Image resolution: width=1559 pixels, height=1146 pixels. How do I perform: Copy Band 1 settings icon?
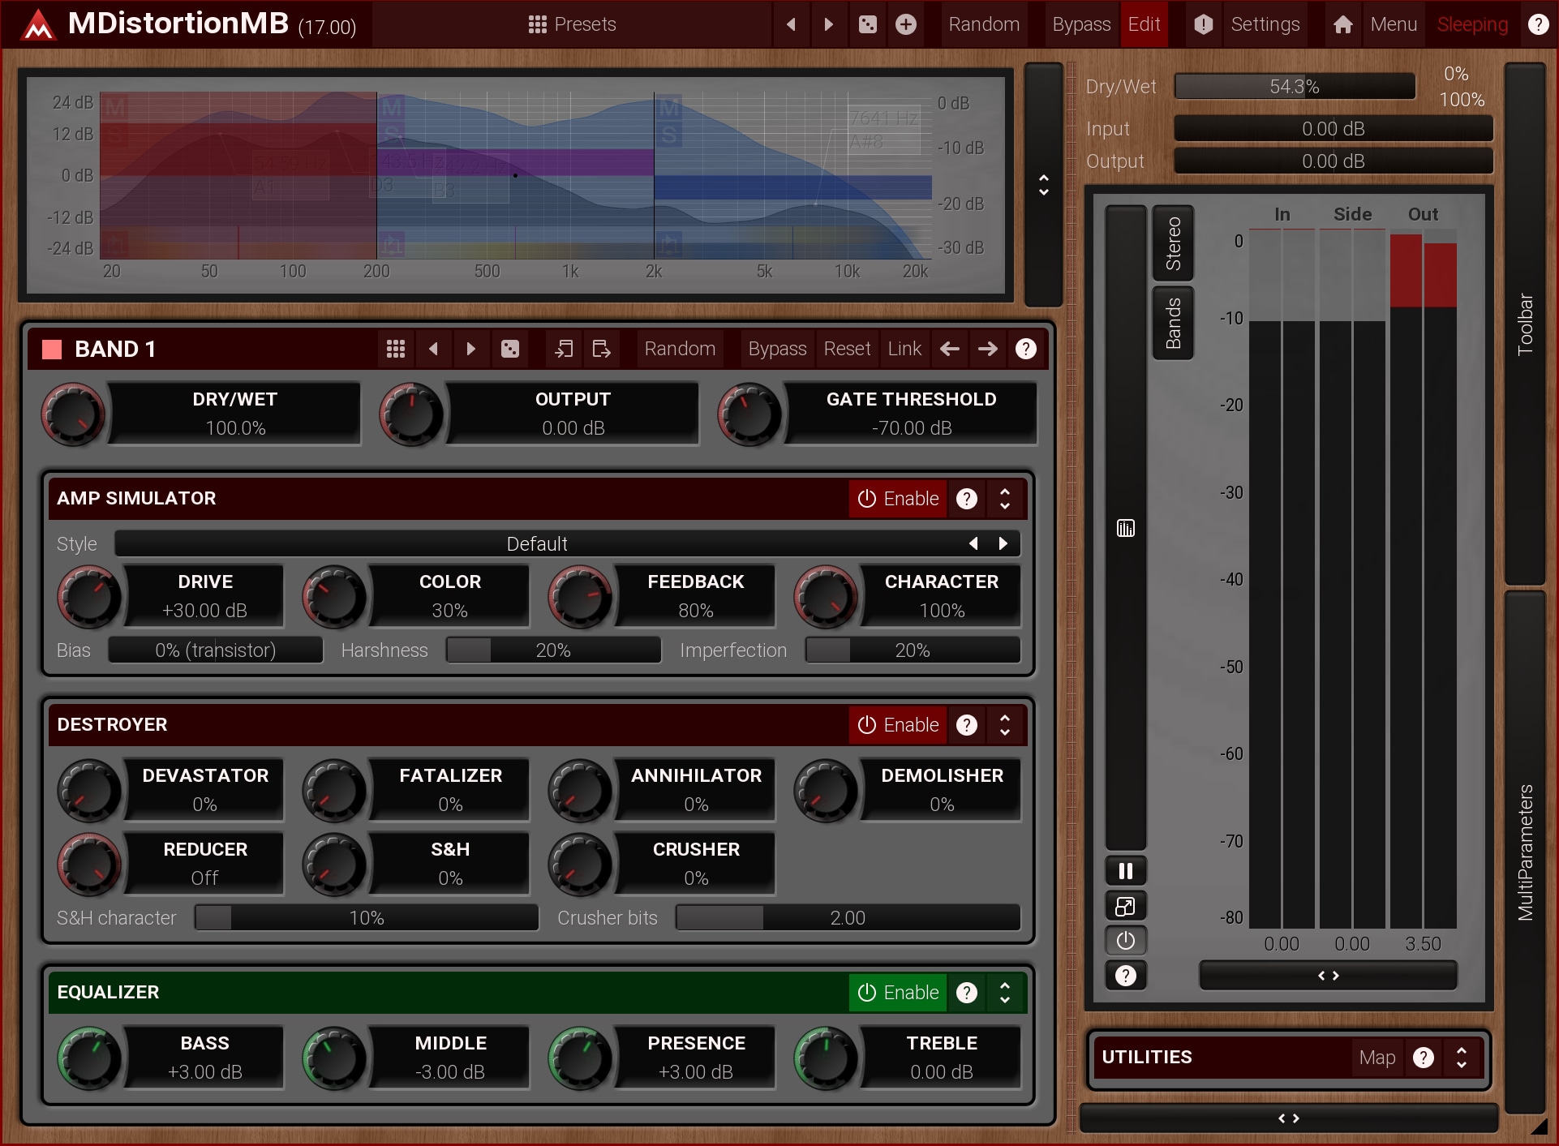[564, 349]
